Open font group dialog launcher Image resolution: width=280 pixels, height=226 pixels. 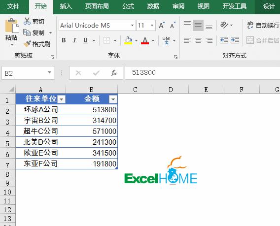tap(175, 57)
